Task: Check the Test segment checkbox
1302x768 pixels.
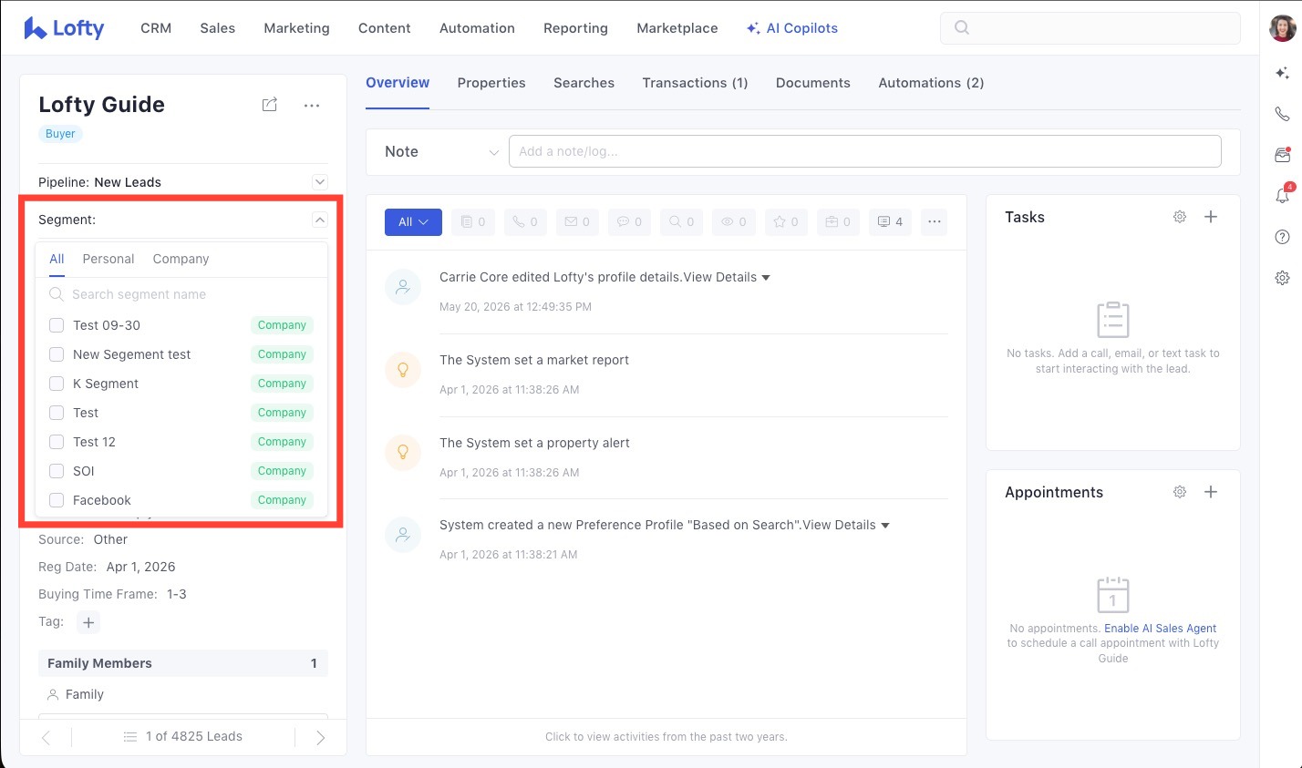Action: 57,413
